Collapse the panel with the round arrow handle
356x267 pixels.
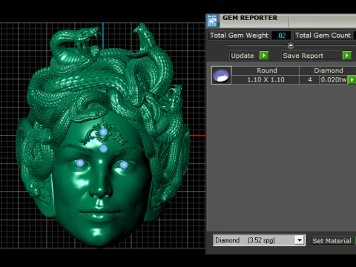(291, 45)
